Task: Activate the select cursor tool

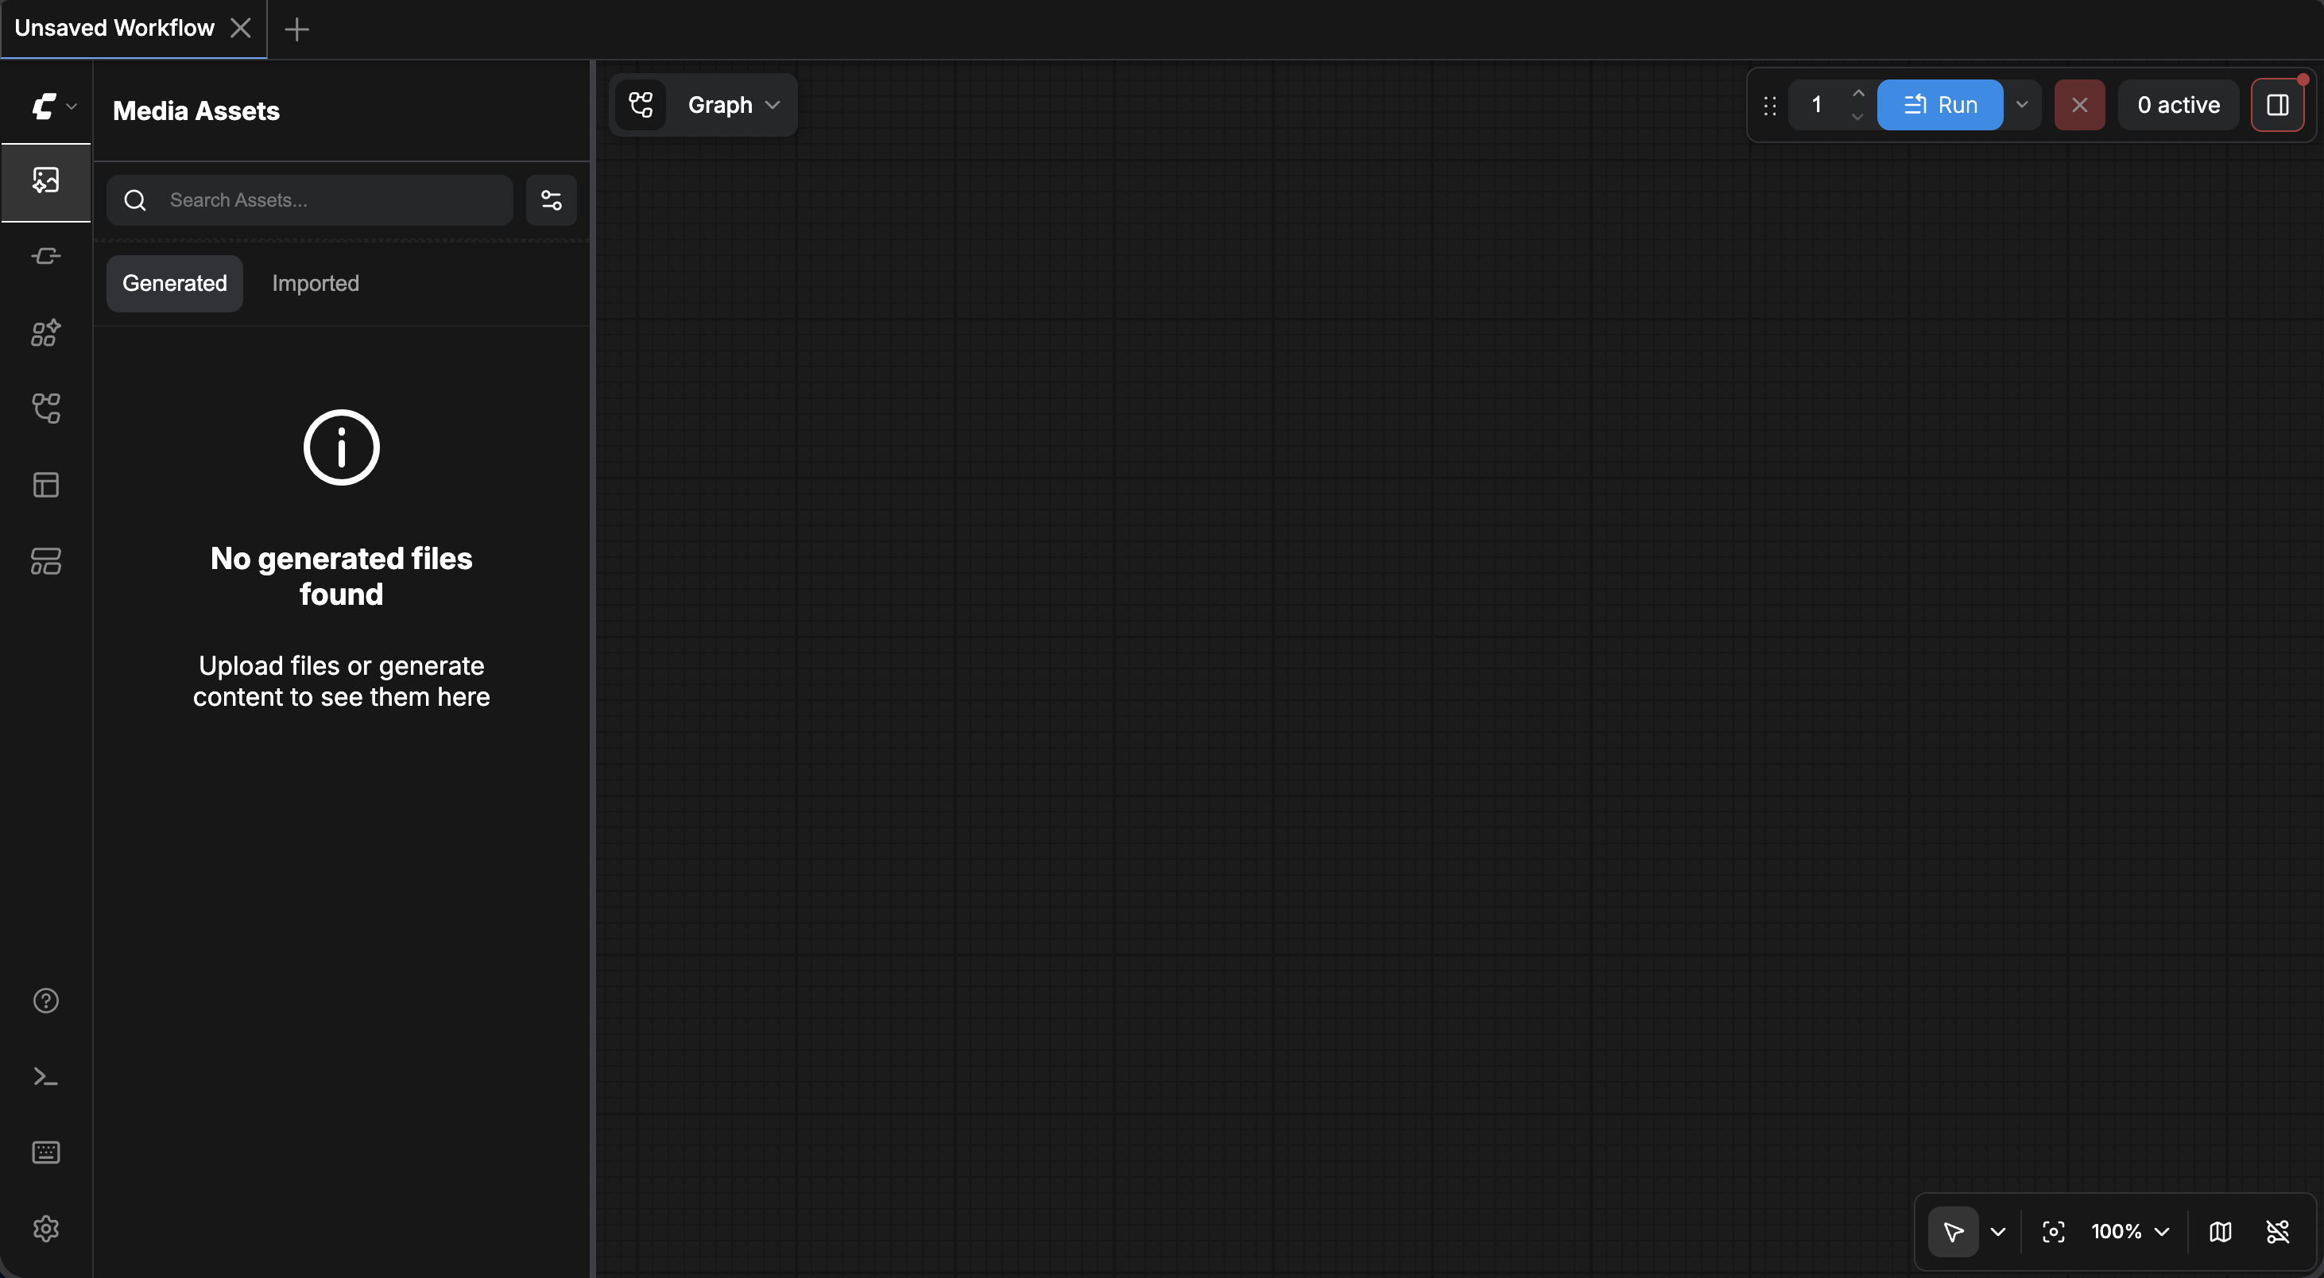Action: coord(1953,1231)
